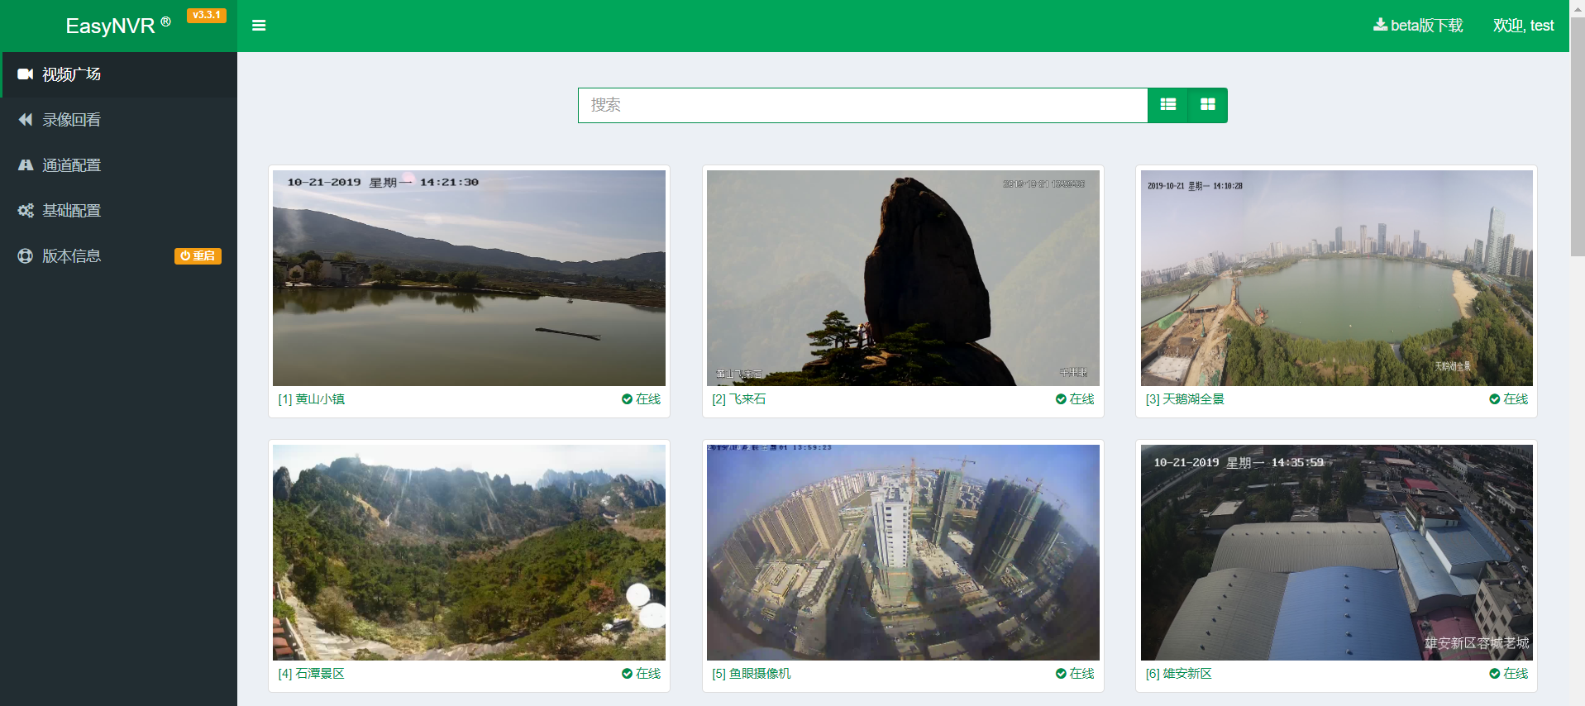Image resolution: width=1585 pixels, height=706 pixels.
Task: Open 录像回看 menu item
Action: pos(119,120)
